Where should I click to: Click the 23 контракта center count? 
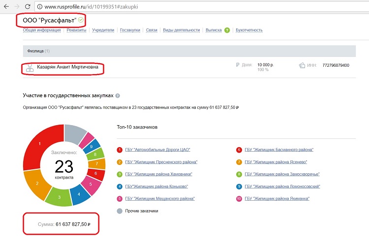tap(64, 169)
